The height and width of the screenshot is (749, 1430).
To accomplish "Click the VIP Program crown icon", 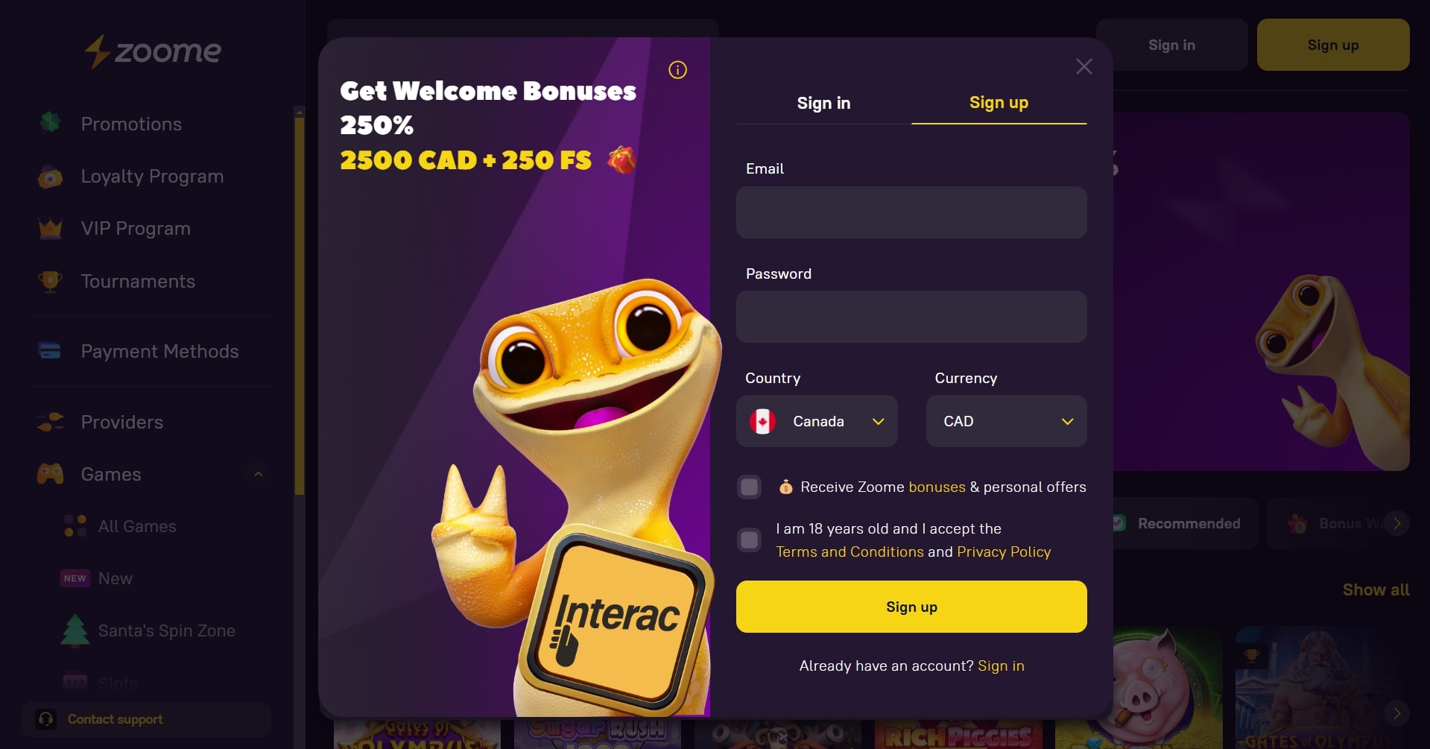I will click(x=50, y=229).
